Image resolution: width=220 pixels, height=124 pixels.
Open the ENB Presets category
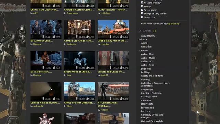coord(147,104)
